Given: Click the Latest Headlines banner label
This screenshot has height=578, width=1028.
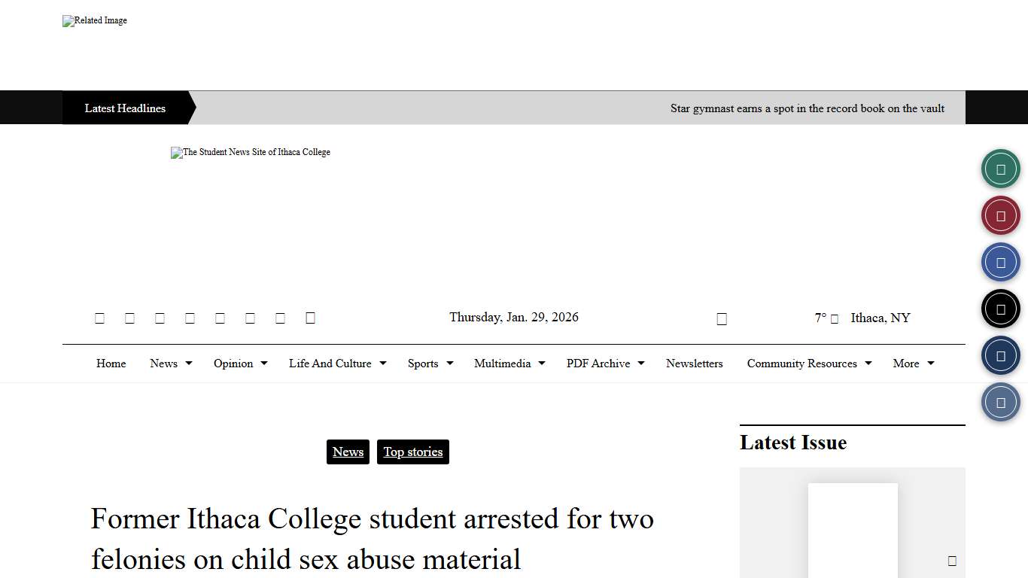Looking at the screenshot, I should click(x=124, y=108).
